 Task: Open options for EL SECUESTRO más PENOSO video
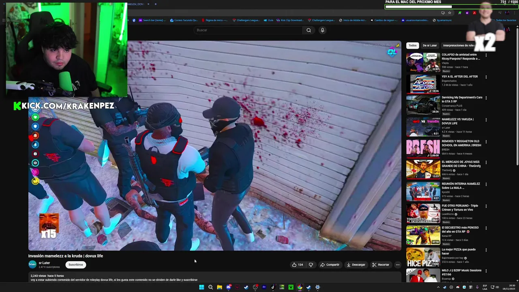point(486,228)
